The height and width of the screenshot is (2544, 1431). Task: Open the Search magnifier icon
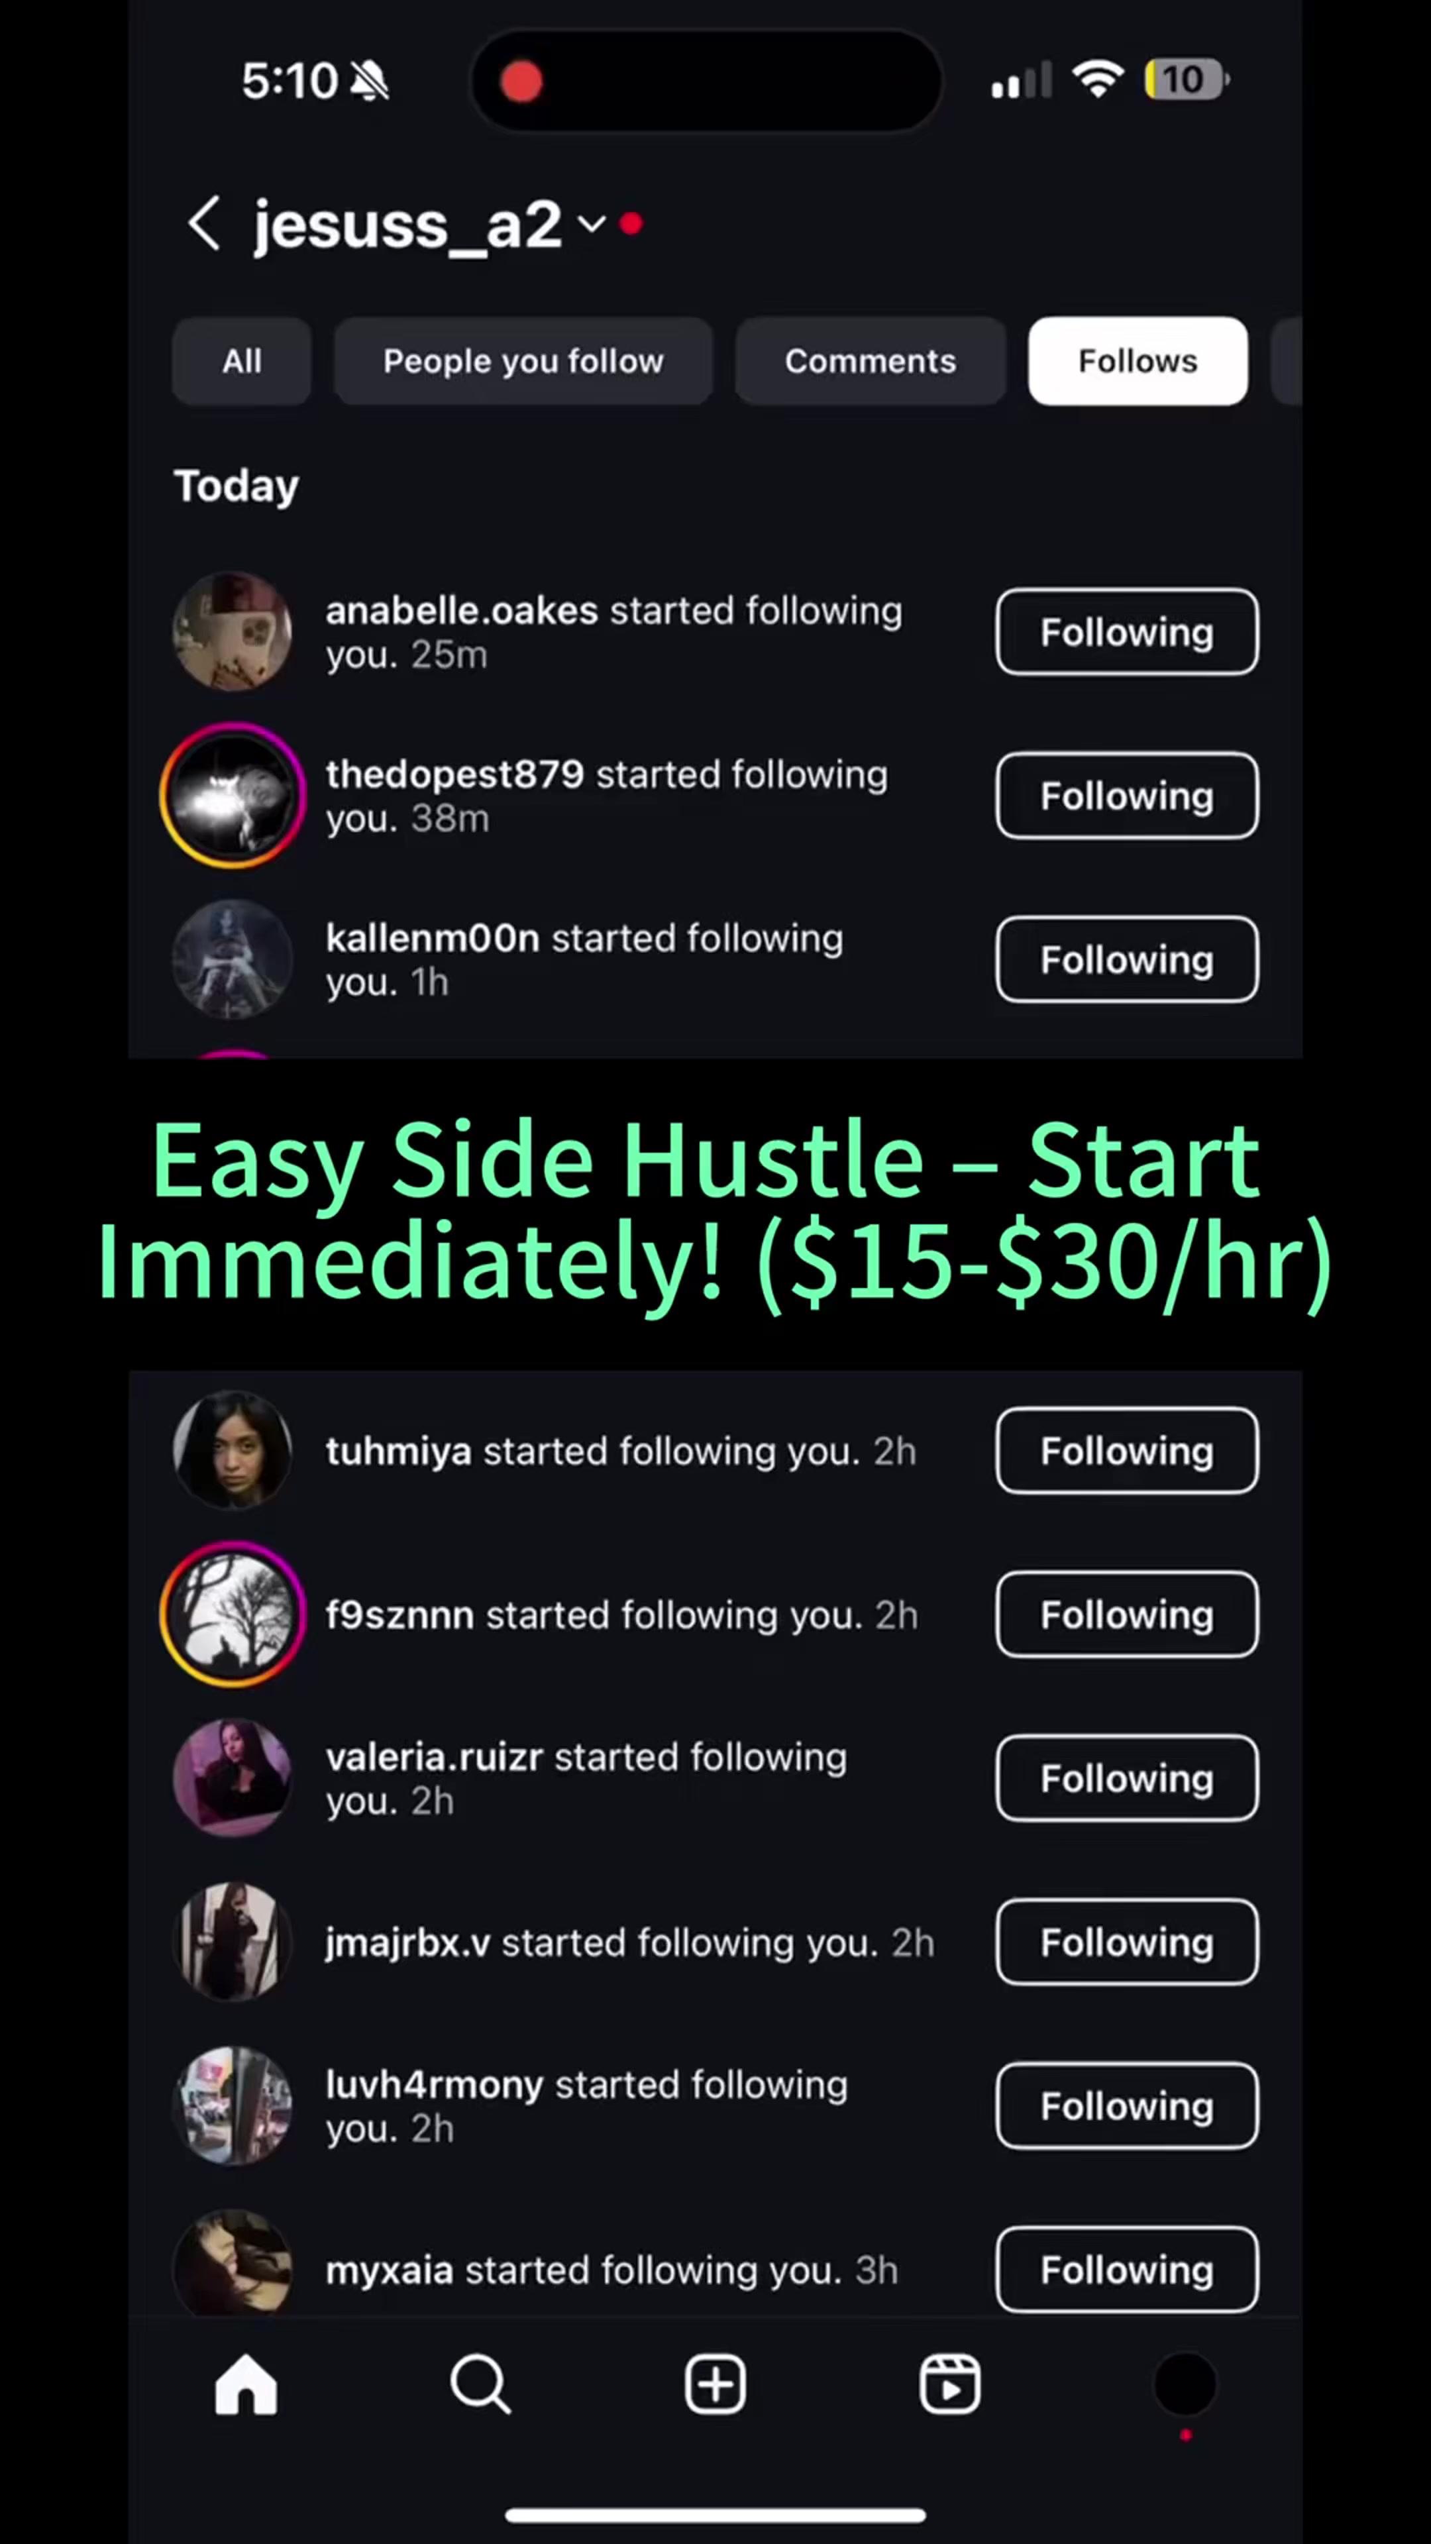pos(480,2384)
